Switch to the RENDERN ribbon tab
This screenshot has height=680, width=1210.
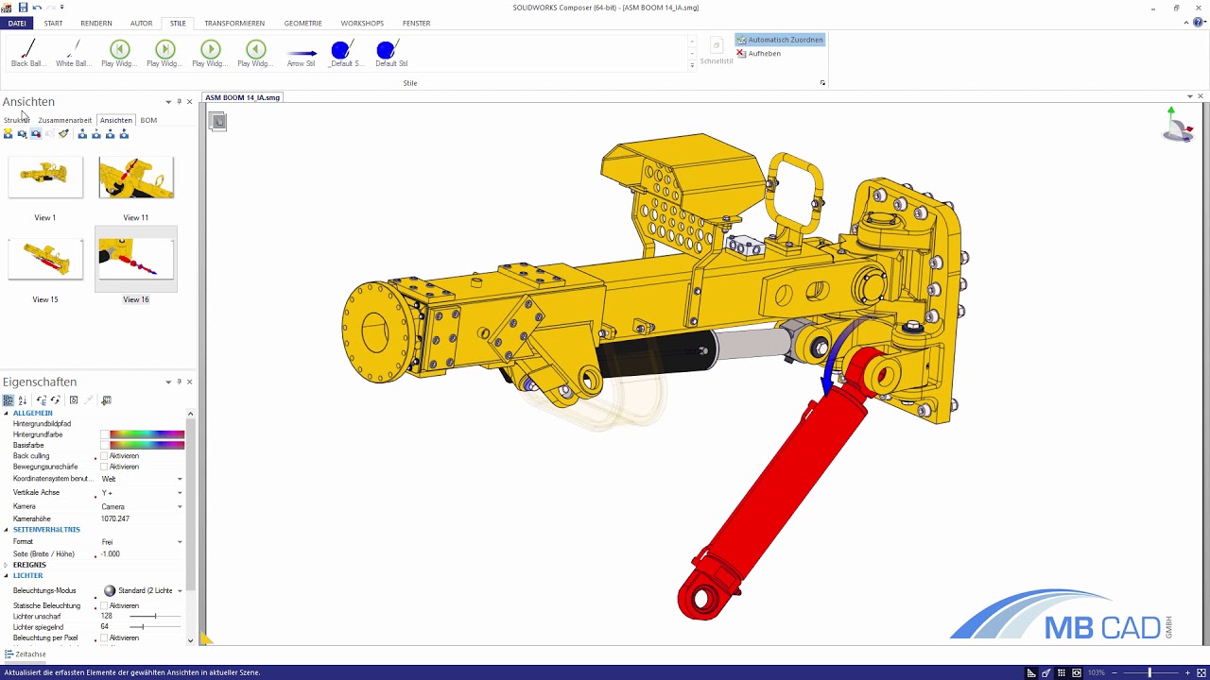click(96, 23)
